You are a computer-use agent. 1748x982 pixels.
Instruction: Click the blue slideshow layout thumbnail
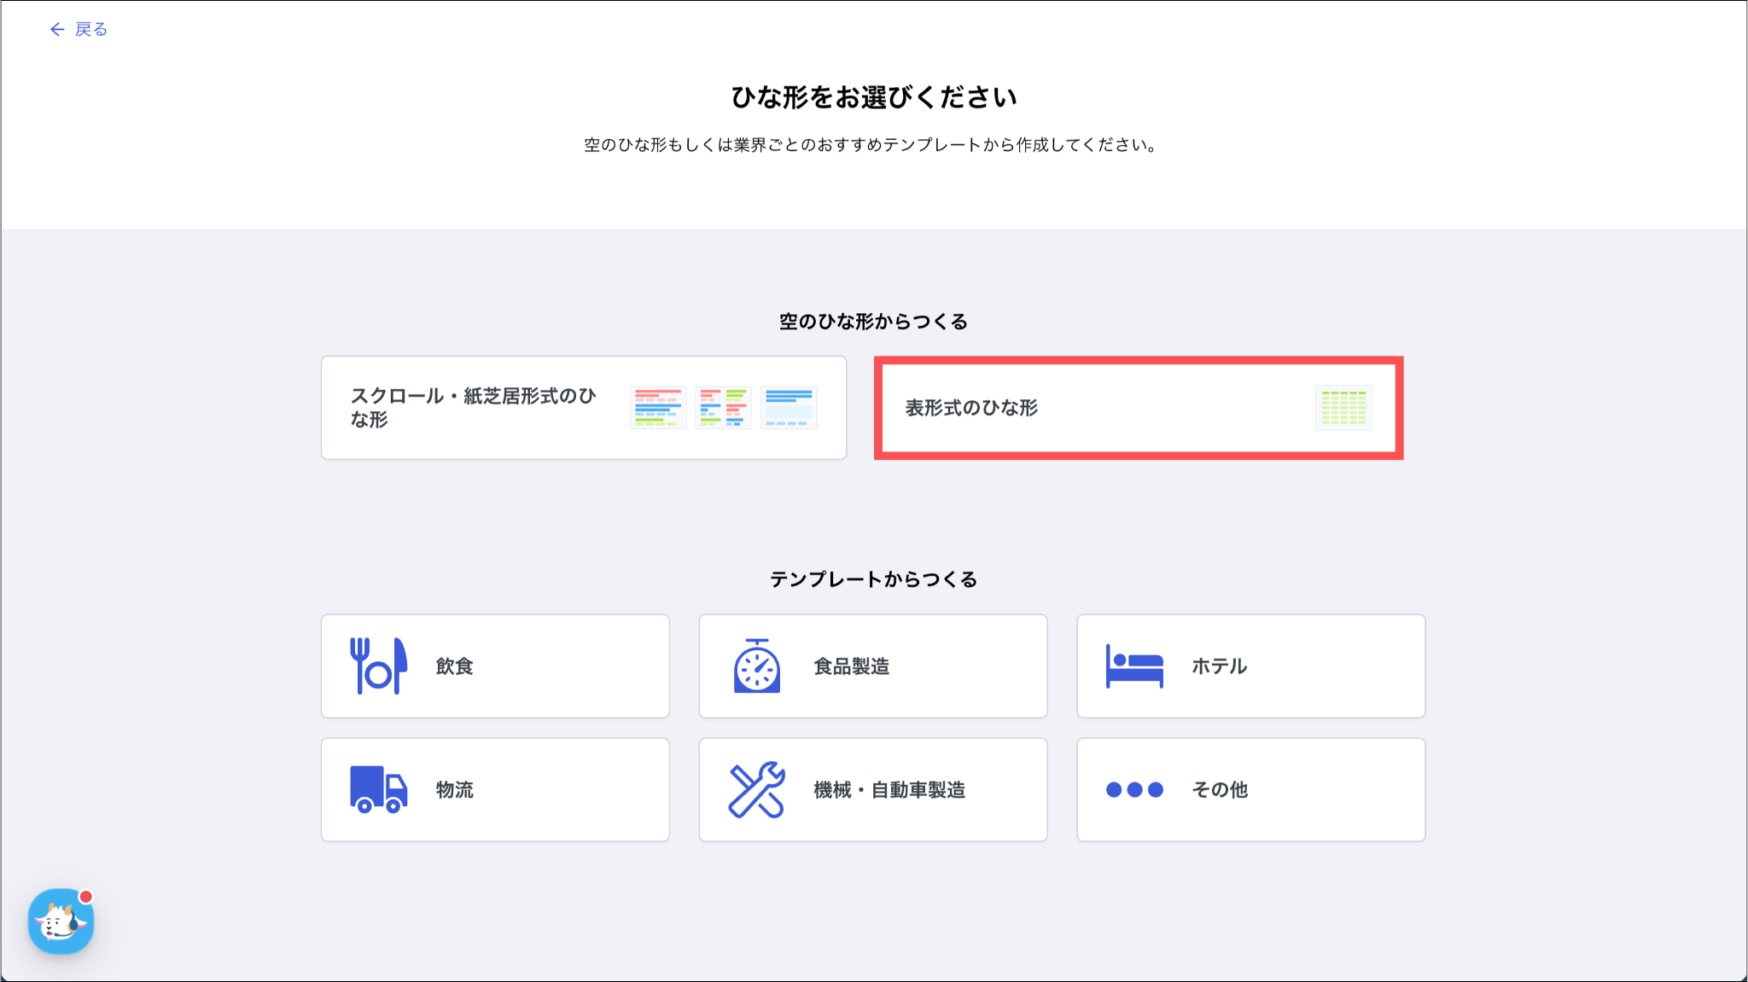coord(789,408)
